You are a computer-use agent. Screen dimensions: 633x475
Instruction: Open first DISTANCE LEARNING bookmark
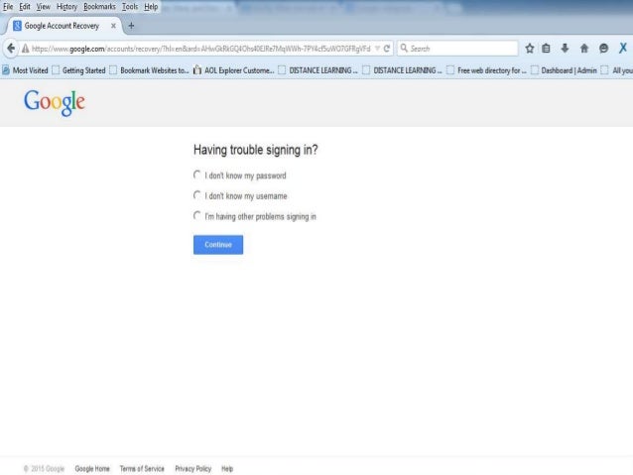click(x=318, y=70)
